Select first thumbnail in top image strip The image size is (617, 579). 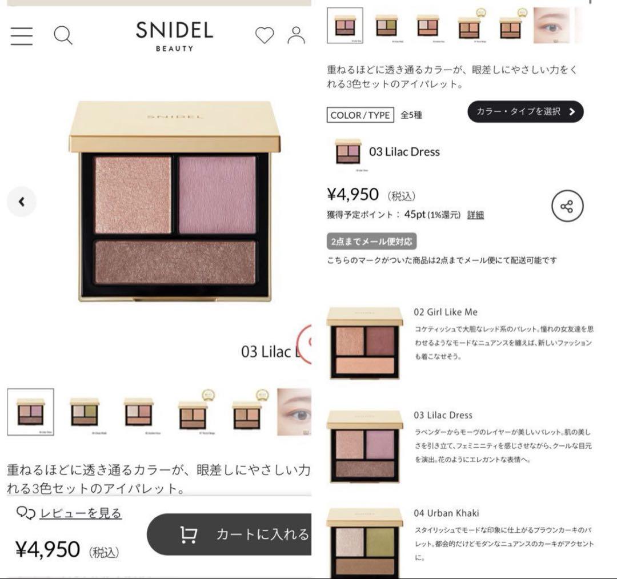tap(345, 26)
